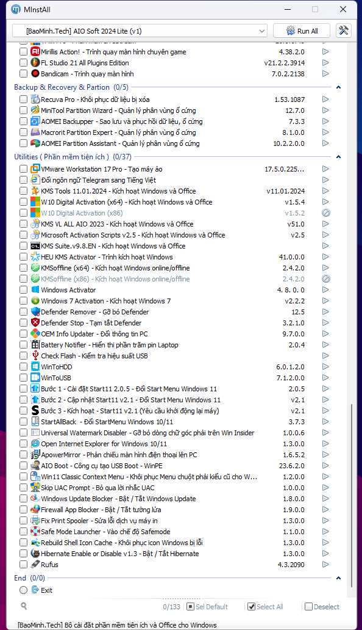Click the OEM Info Updater icon

pos(35,333)
